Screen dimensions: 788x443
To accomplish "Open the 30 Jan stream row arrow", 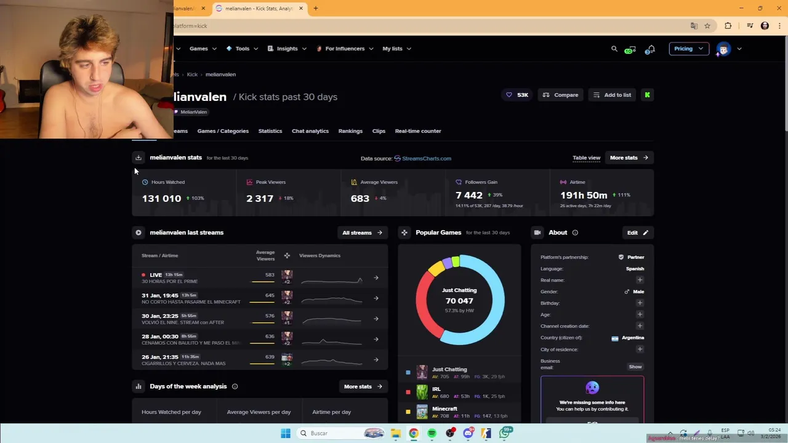I will tap(376, 319).
